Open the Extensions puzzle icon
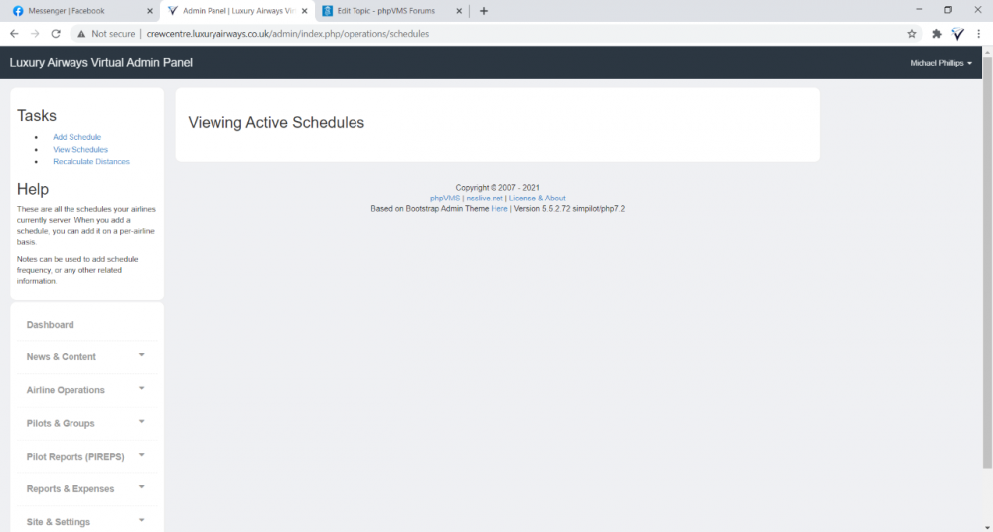The image size is (993, 532). 936,33
